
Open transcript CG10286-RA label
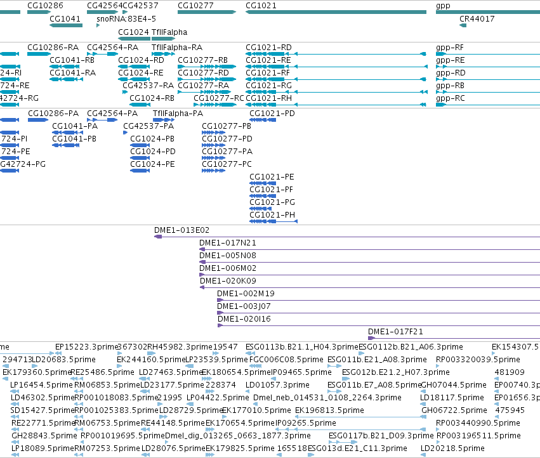(x=53, y=47)
